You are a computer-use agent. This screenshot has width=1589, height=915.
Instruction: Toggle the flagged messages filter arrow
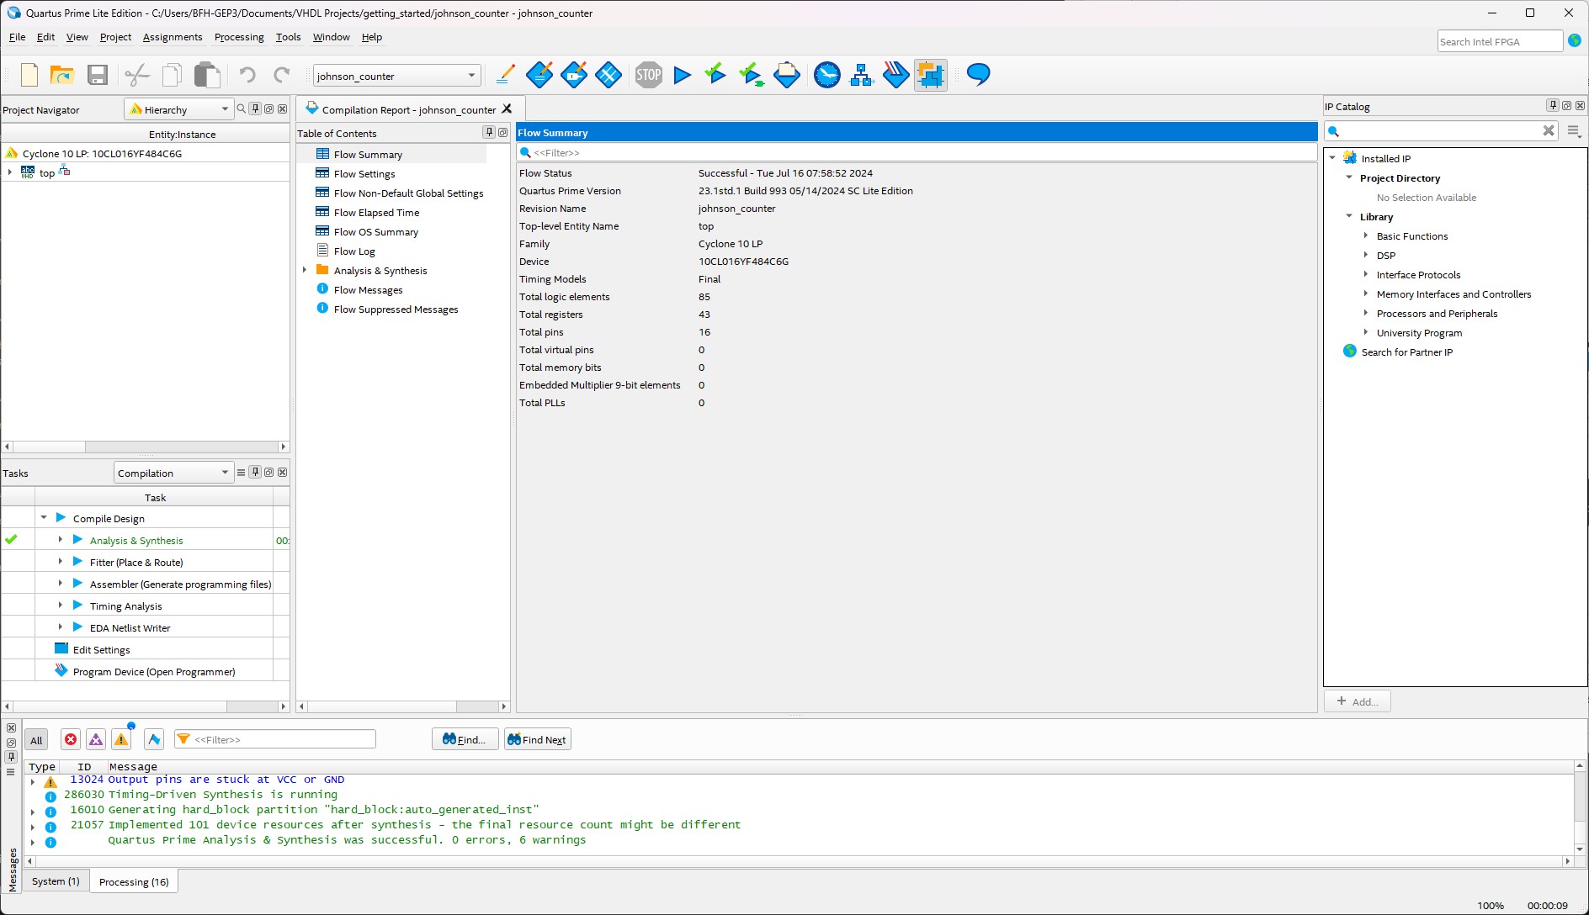154,740
